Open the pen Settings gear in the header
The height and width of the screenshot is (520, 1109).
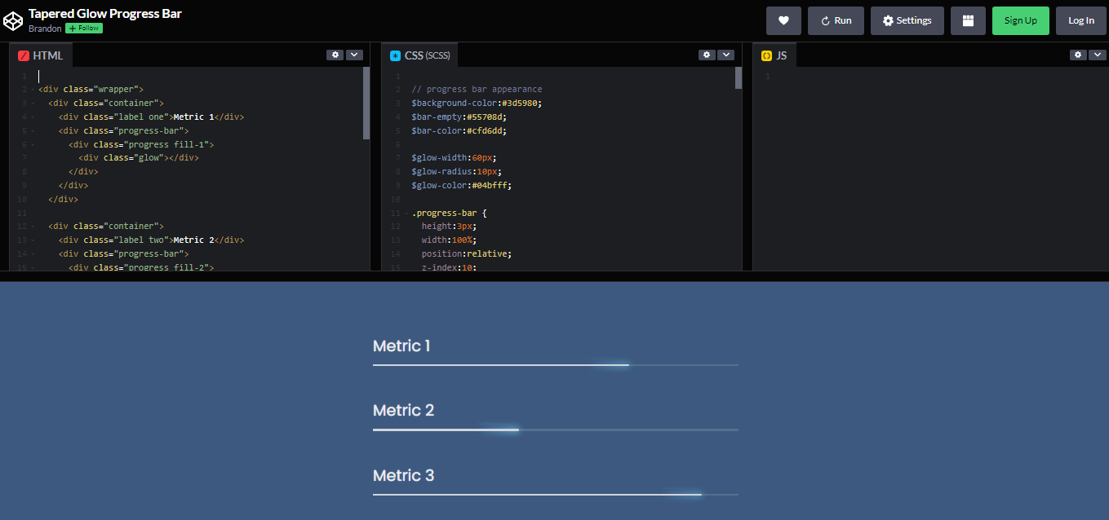(907, 20)
